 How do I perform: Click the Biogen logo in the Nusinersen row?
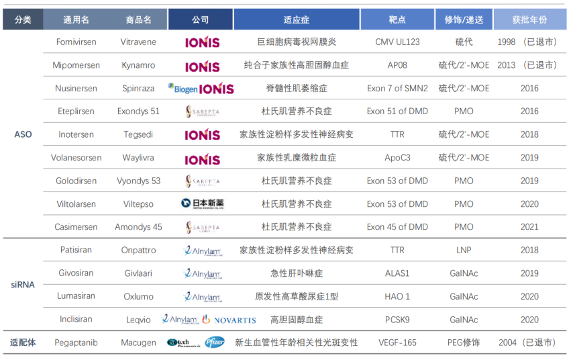(x=183, y=89)
